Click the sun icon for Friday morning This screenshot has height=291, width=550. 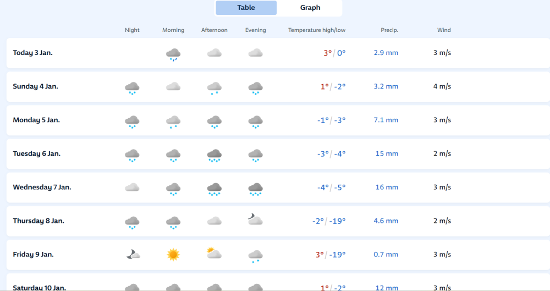[173, 254]
